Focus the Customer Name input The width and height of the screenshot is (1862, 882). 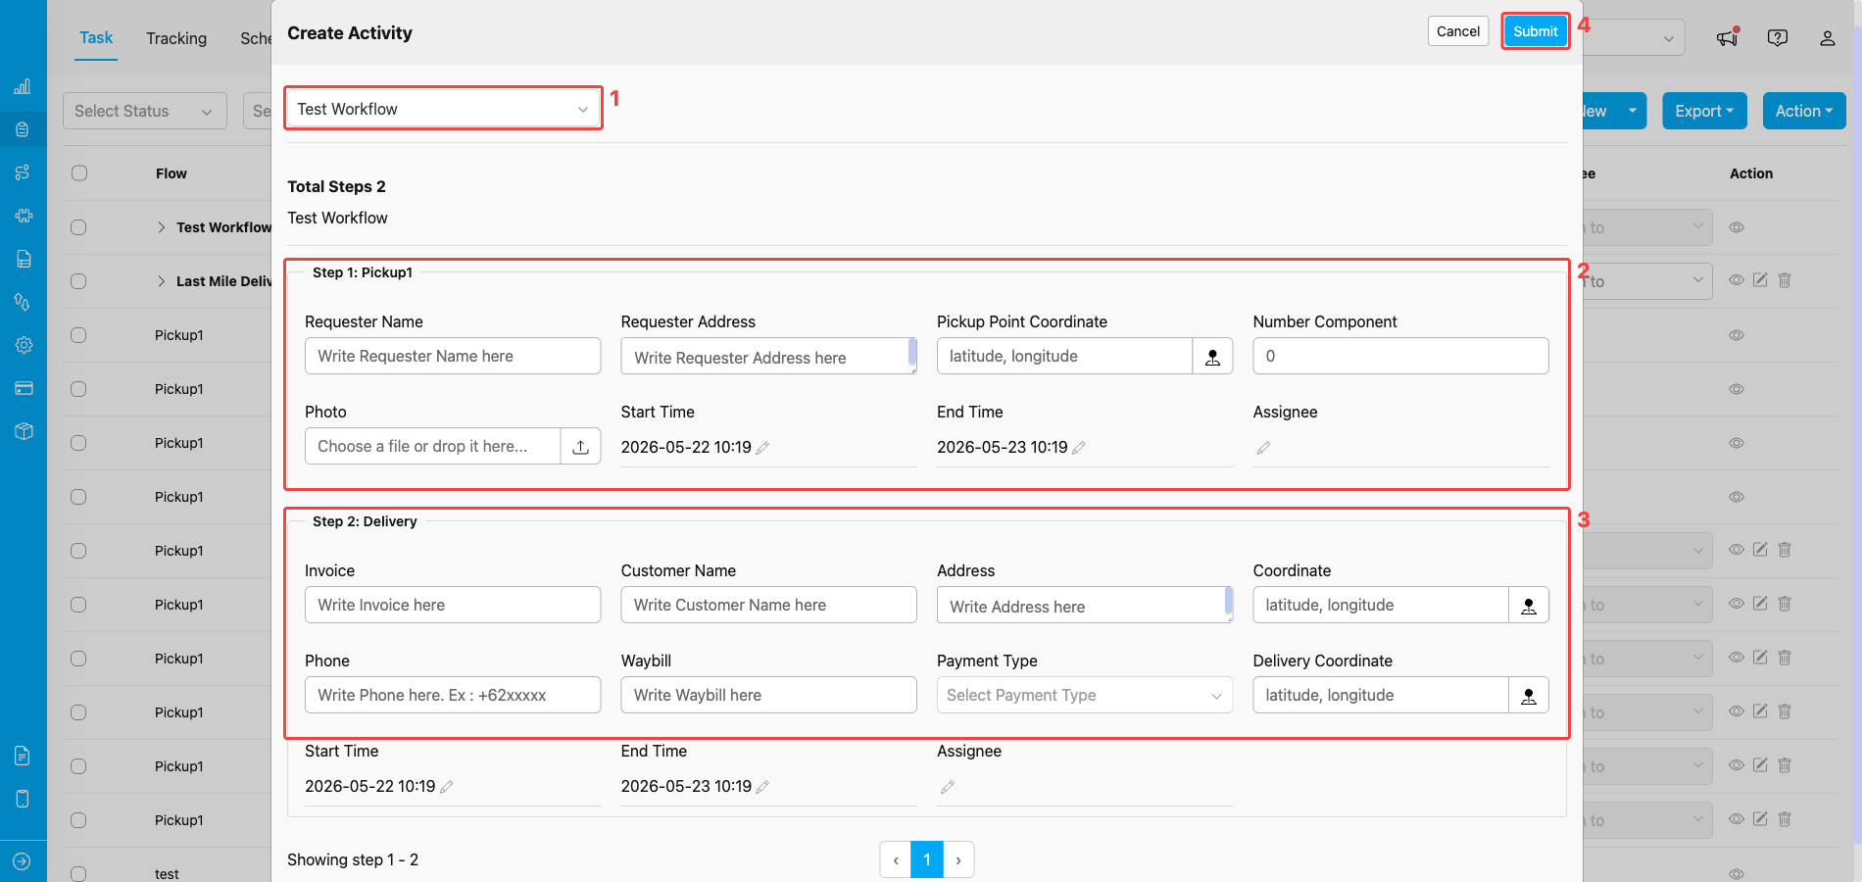768,606
